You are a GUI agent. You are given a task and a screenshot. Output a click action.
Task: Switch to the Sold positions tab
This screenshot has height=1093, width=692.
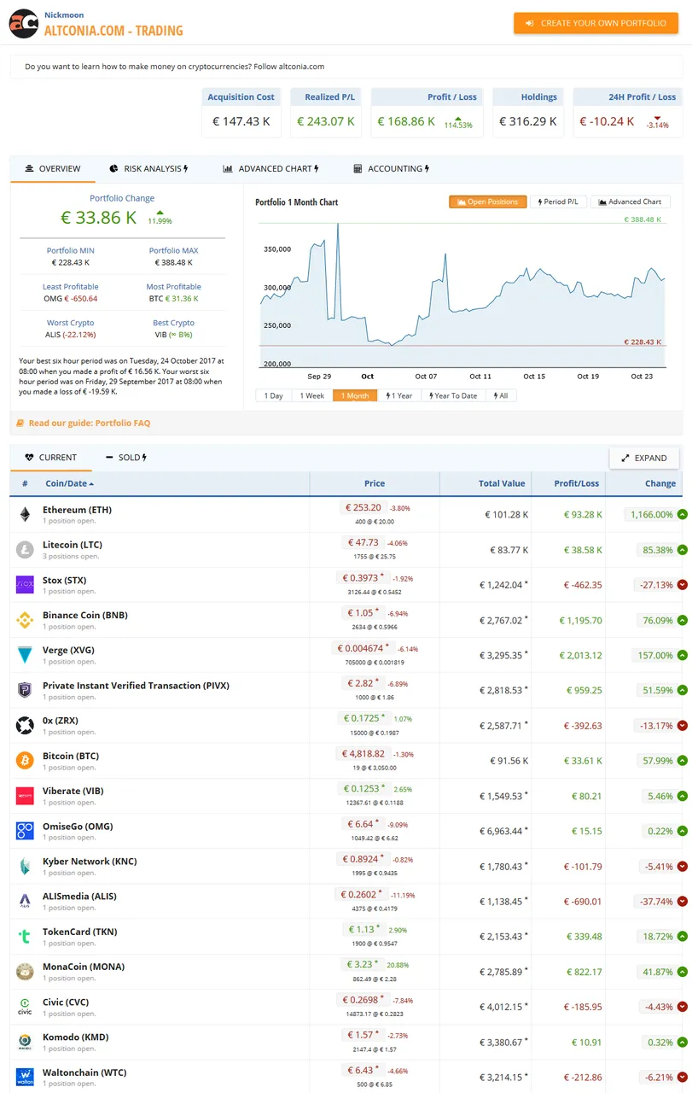126,458
